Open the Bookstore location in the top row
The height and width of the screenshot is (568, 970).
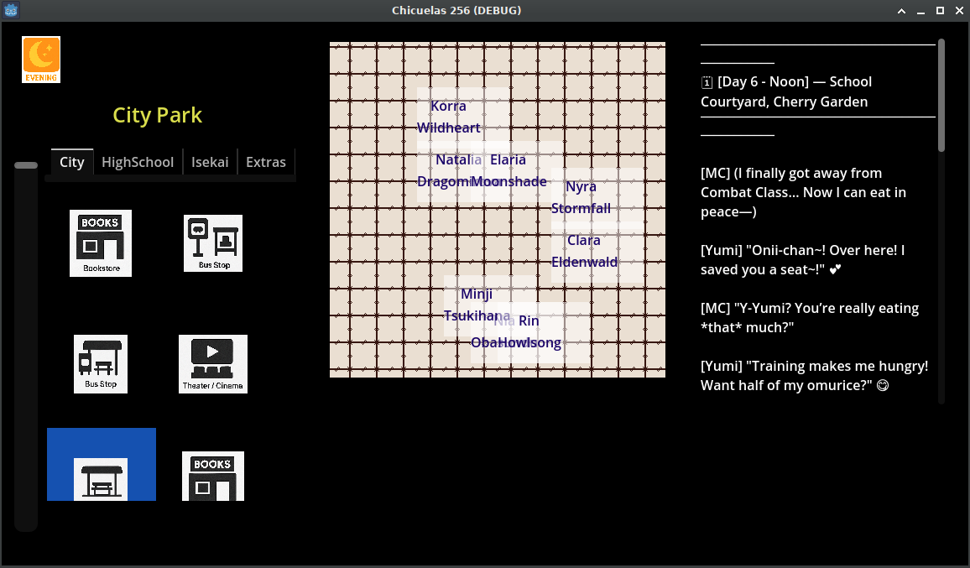point(100,243)
